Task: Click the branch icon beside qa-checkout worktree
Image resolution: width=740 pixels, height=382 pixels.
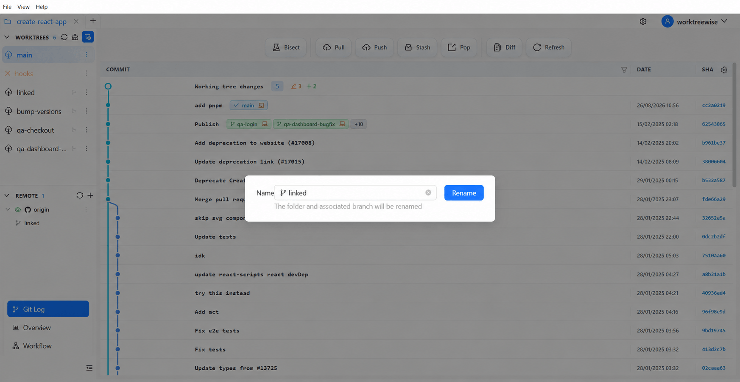Action: tap(74, 130)
